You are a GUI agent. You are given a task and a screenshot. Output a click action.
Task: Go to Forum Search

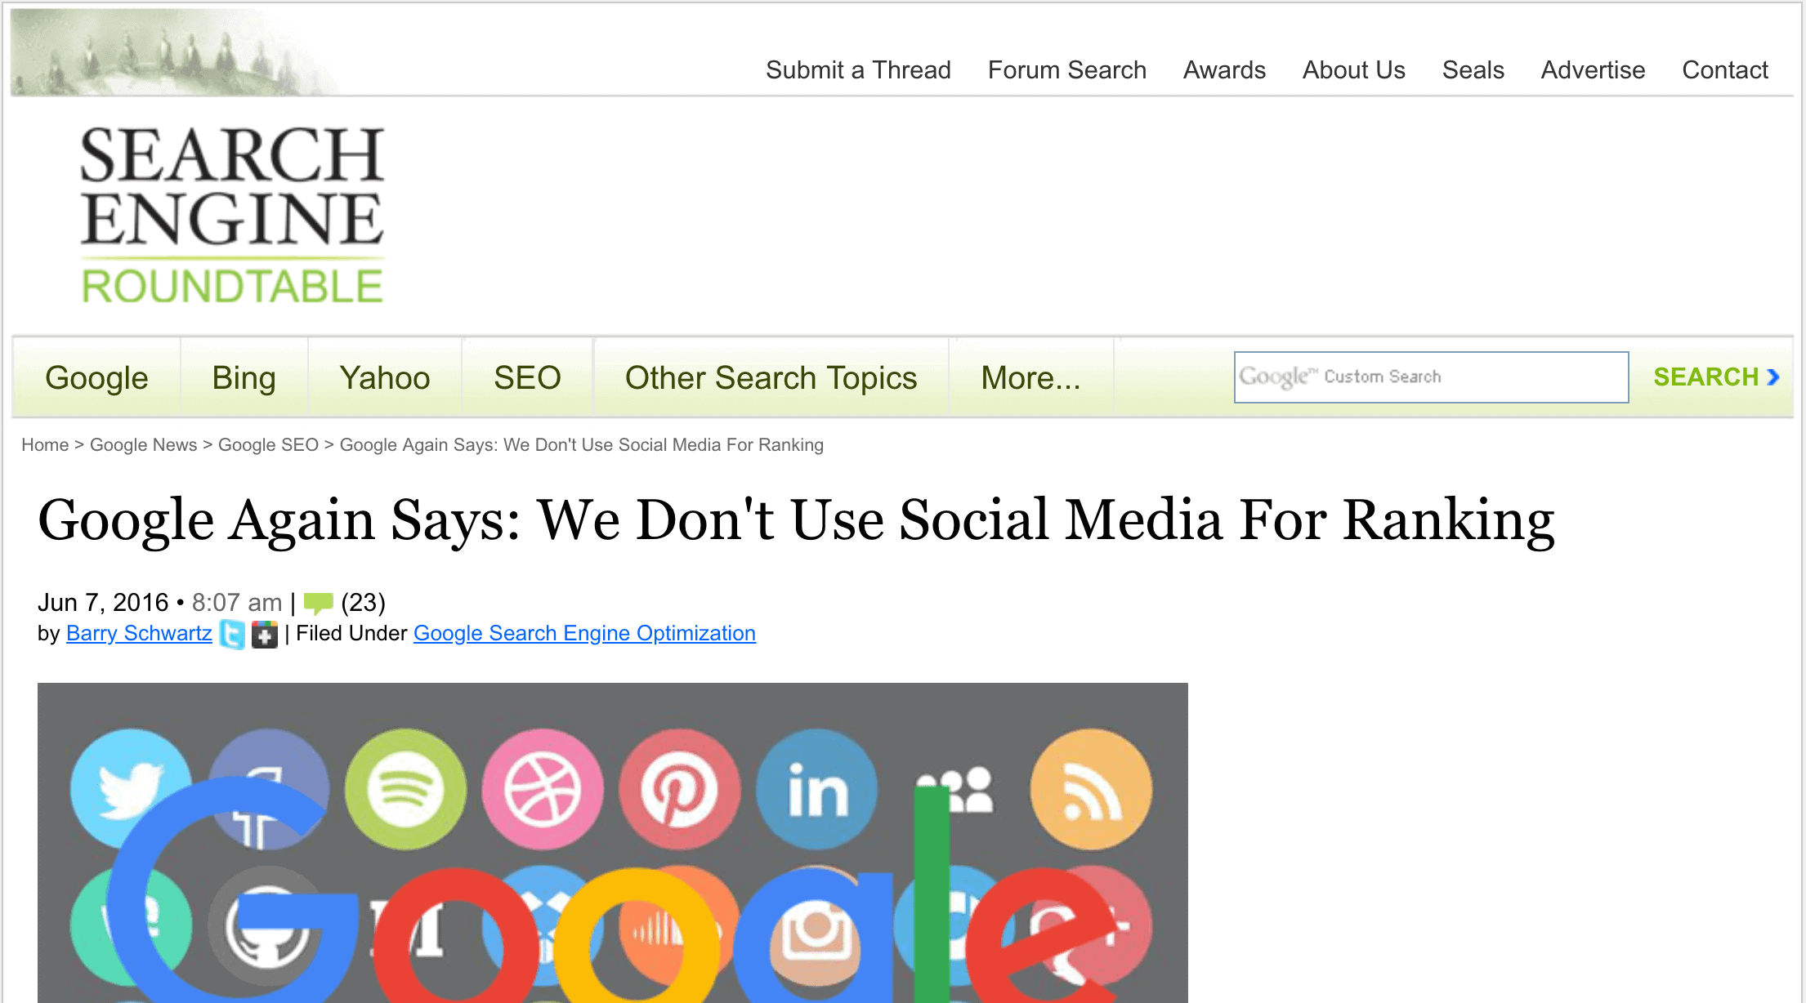(1066, 70)
